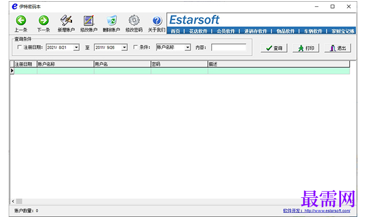The height and width of the screenshot is (217, 366).
Task: Click the 打印 print button
Action: coord(306,48)
